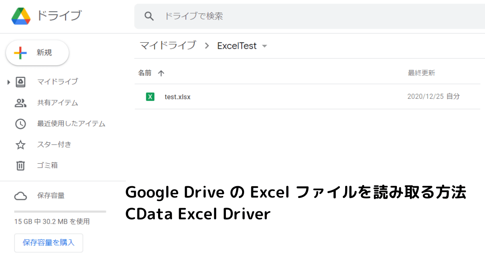This screenshot has width=485, height=254.
Task: Click the recent items clock icon
Action: (x=20, y=124)
